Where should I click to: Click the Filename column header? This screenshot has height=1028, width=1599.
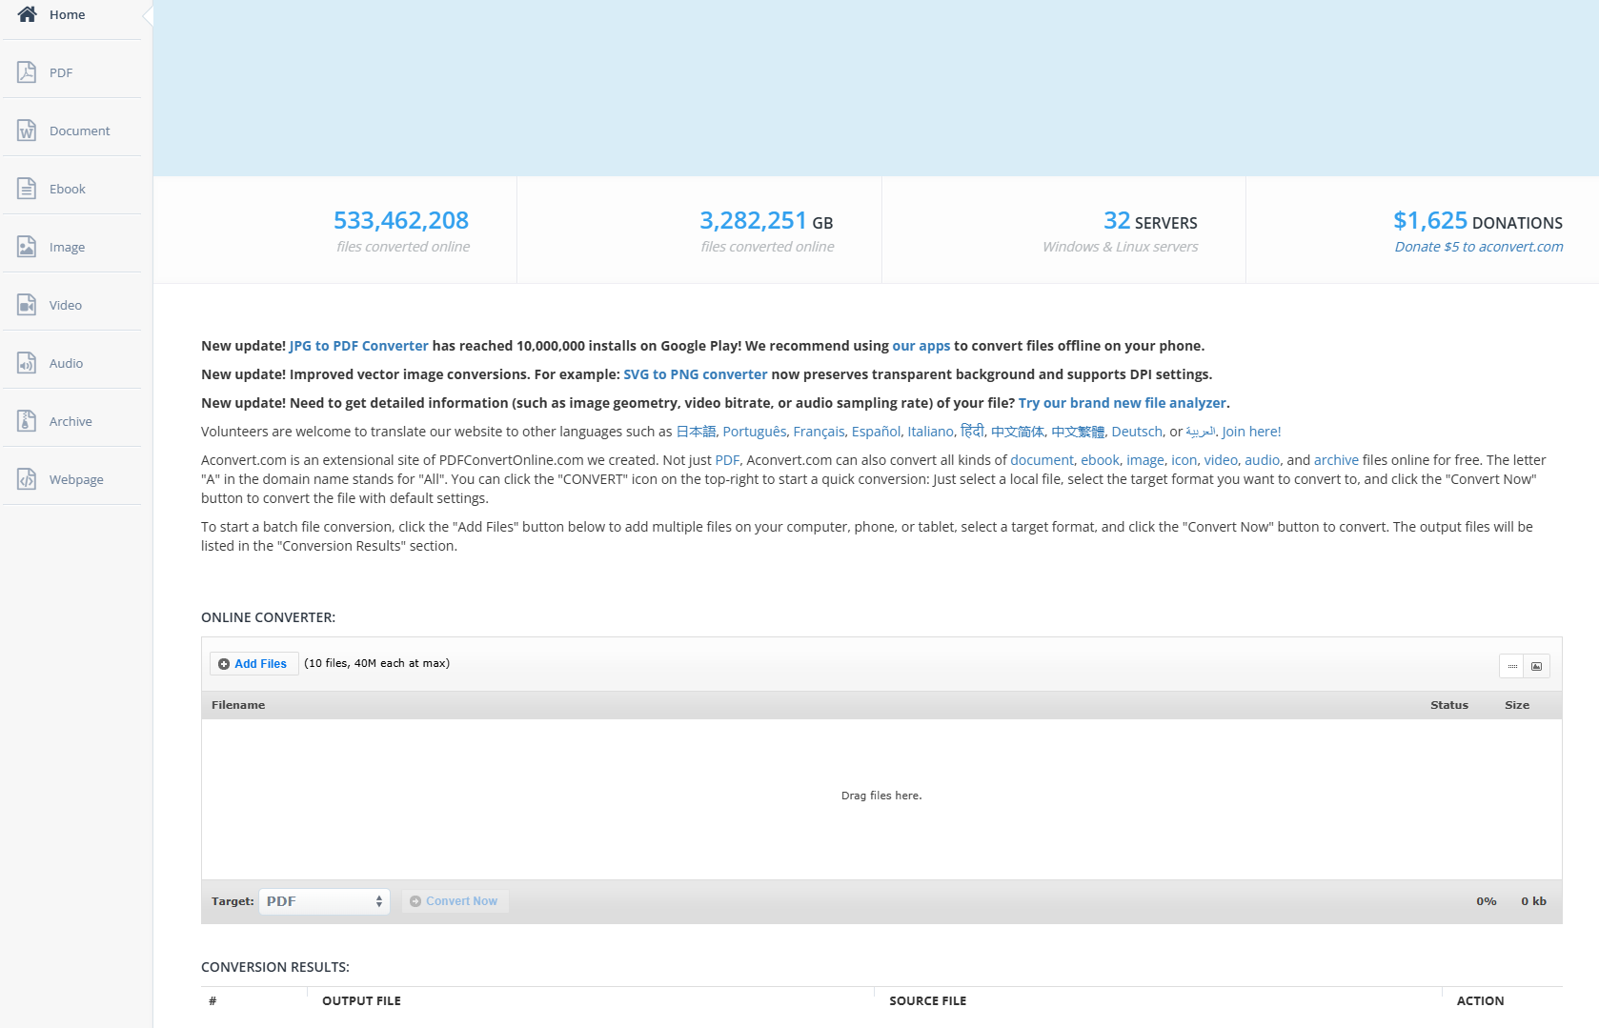(x=238, y=705)
